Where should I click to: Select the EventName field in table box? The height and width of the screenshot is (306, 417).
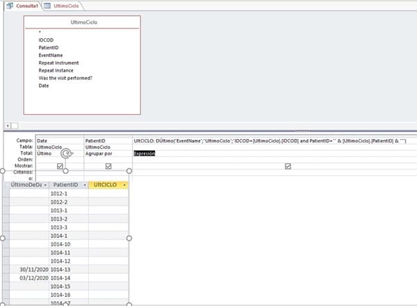click(x=51, y=55)
